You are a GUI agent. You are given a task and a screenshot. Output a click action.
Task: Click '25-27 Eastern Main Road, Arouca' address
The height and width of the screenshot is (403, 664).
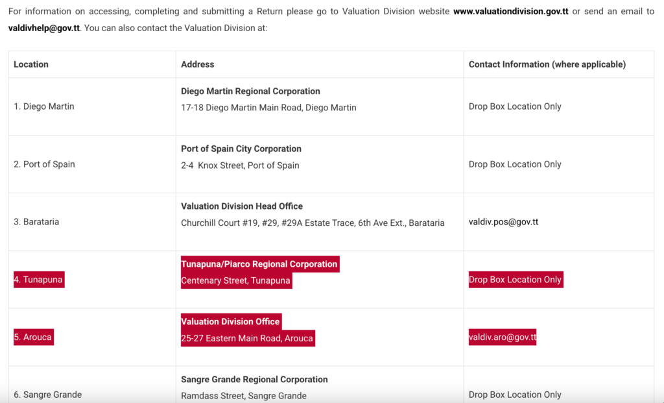coord(247,338)
